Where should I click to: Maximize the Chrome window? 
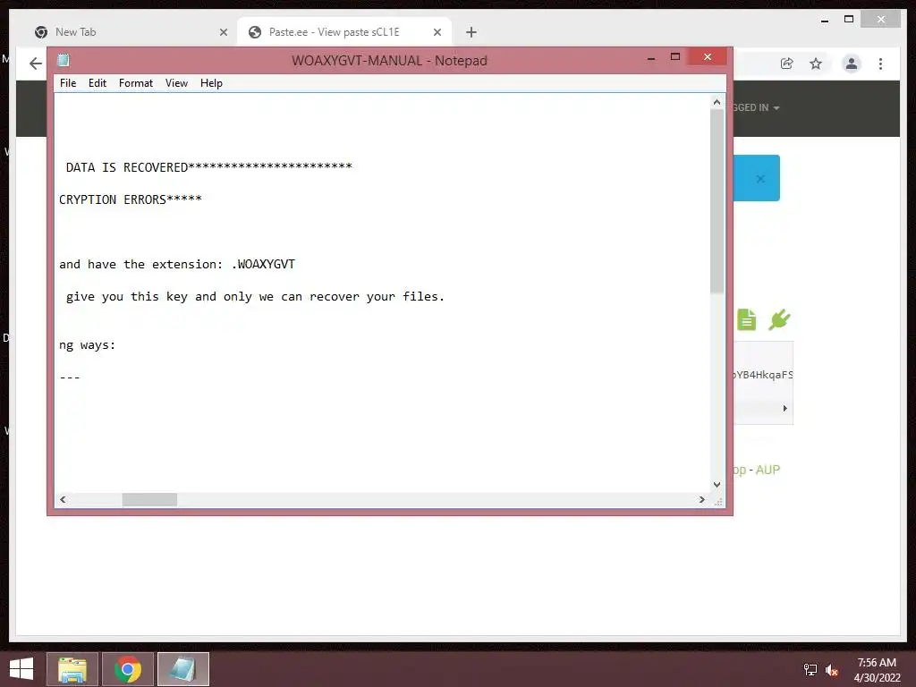click(x=849, y=20)
